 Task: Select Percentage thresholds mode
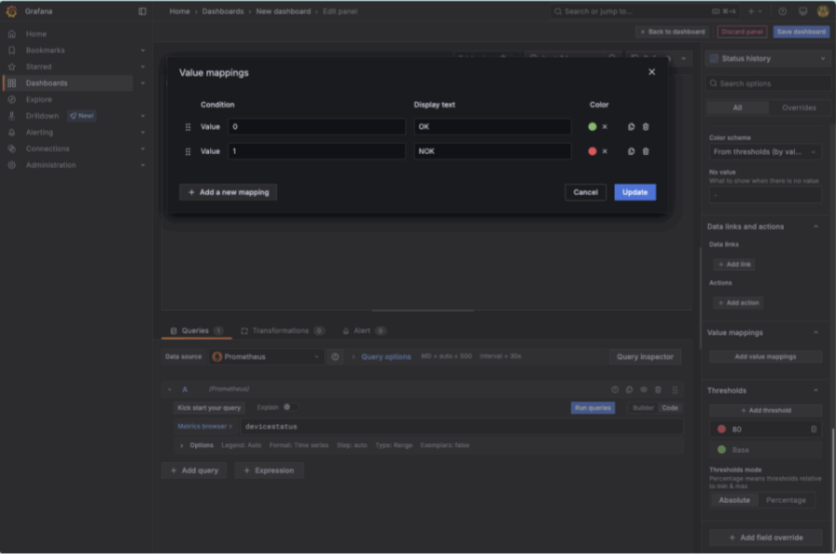point(785,500)
